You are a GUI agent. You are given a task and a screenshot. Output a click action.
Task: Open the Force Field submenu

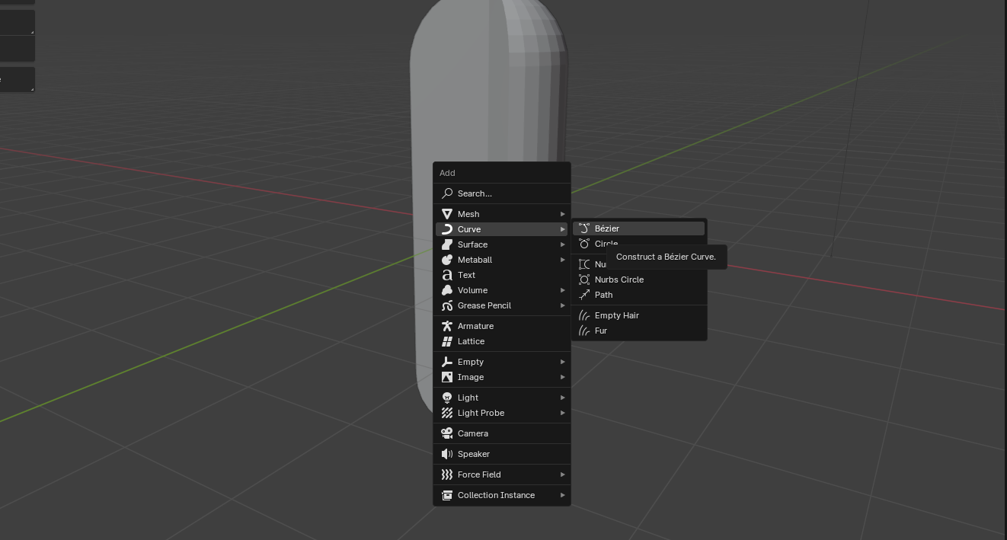coord(502,474)
